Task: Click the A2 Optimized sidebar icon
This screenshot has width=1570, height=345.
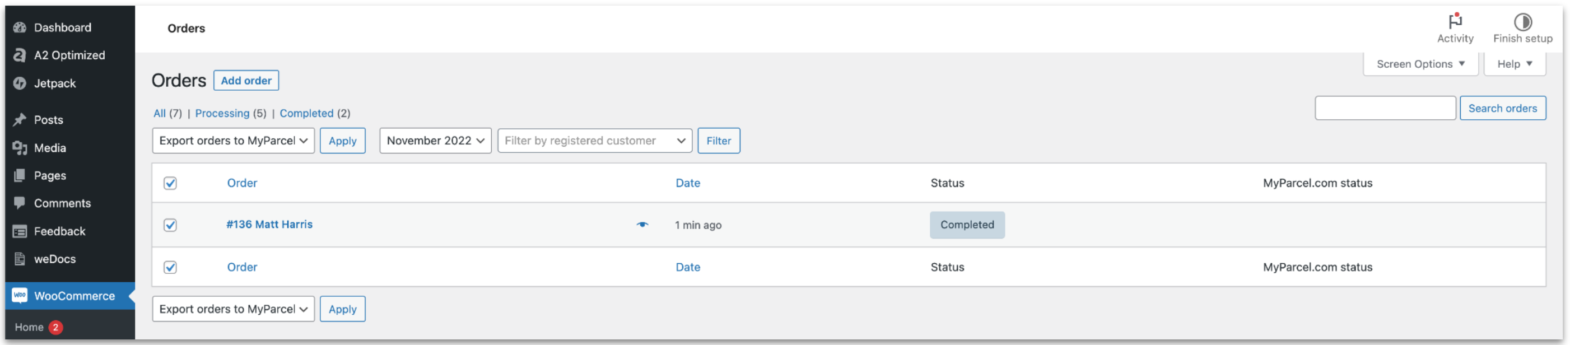Action: click(20, 55)
